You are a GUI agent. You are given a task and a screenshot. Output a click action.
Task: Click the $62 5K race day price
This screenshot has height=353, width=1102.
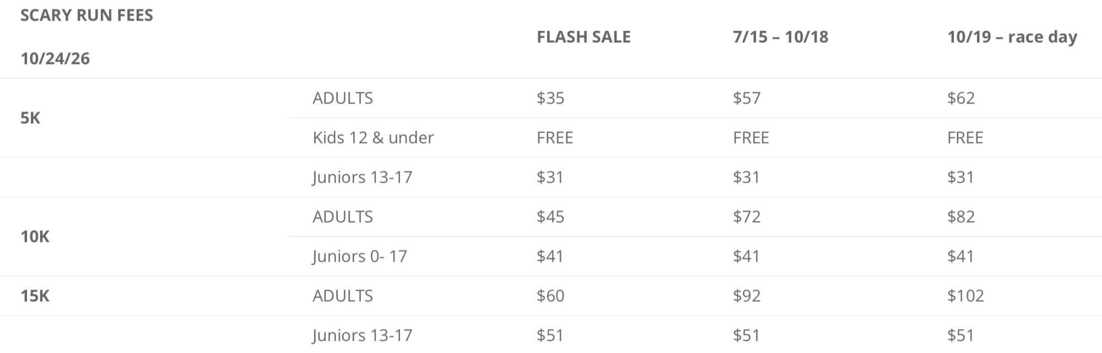(961, 98)
